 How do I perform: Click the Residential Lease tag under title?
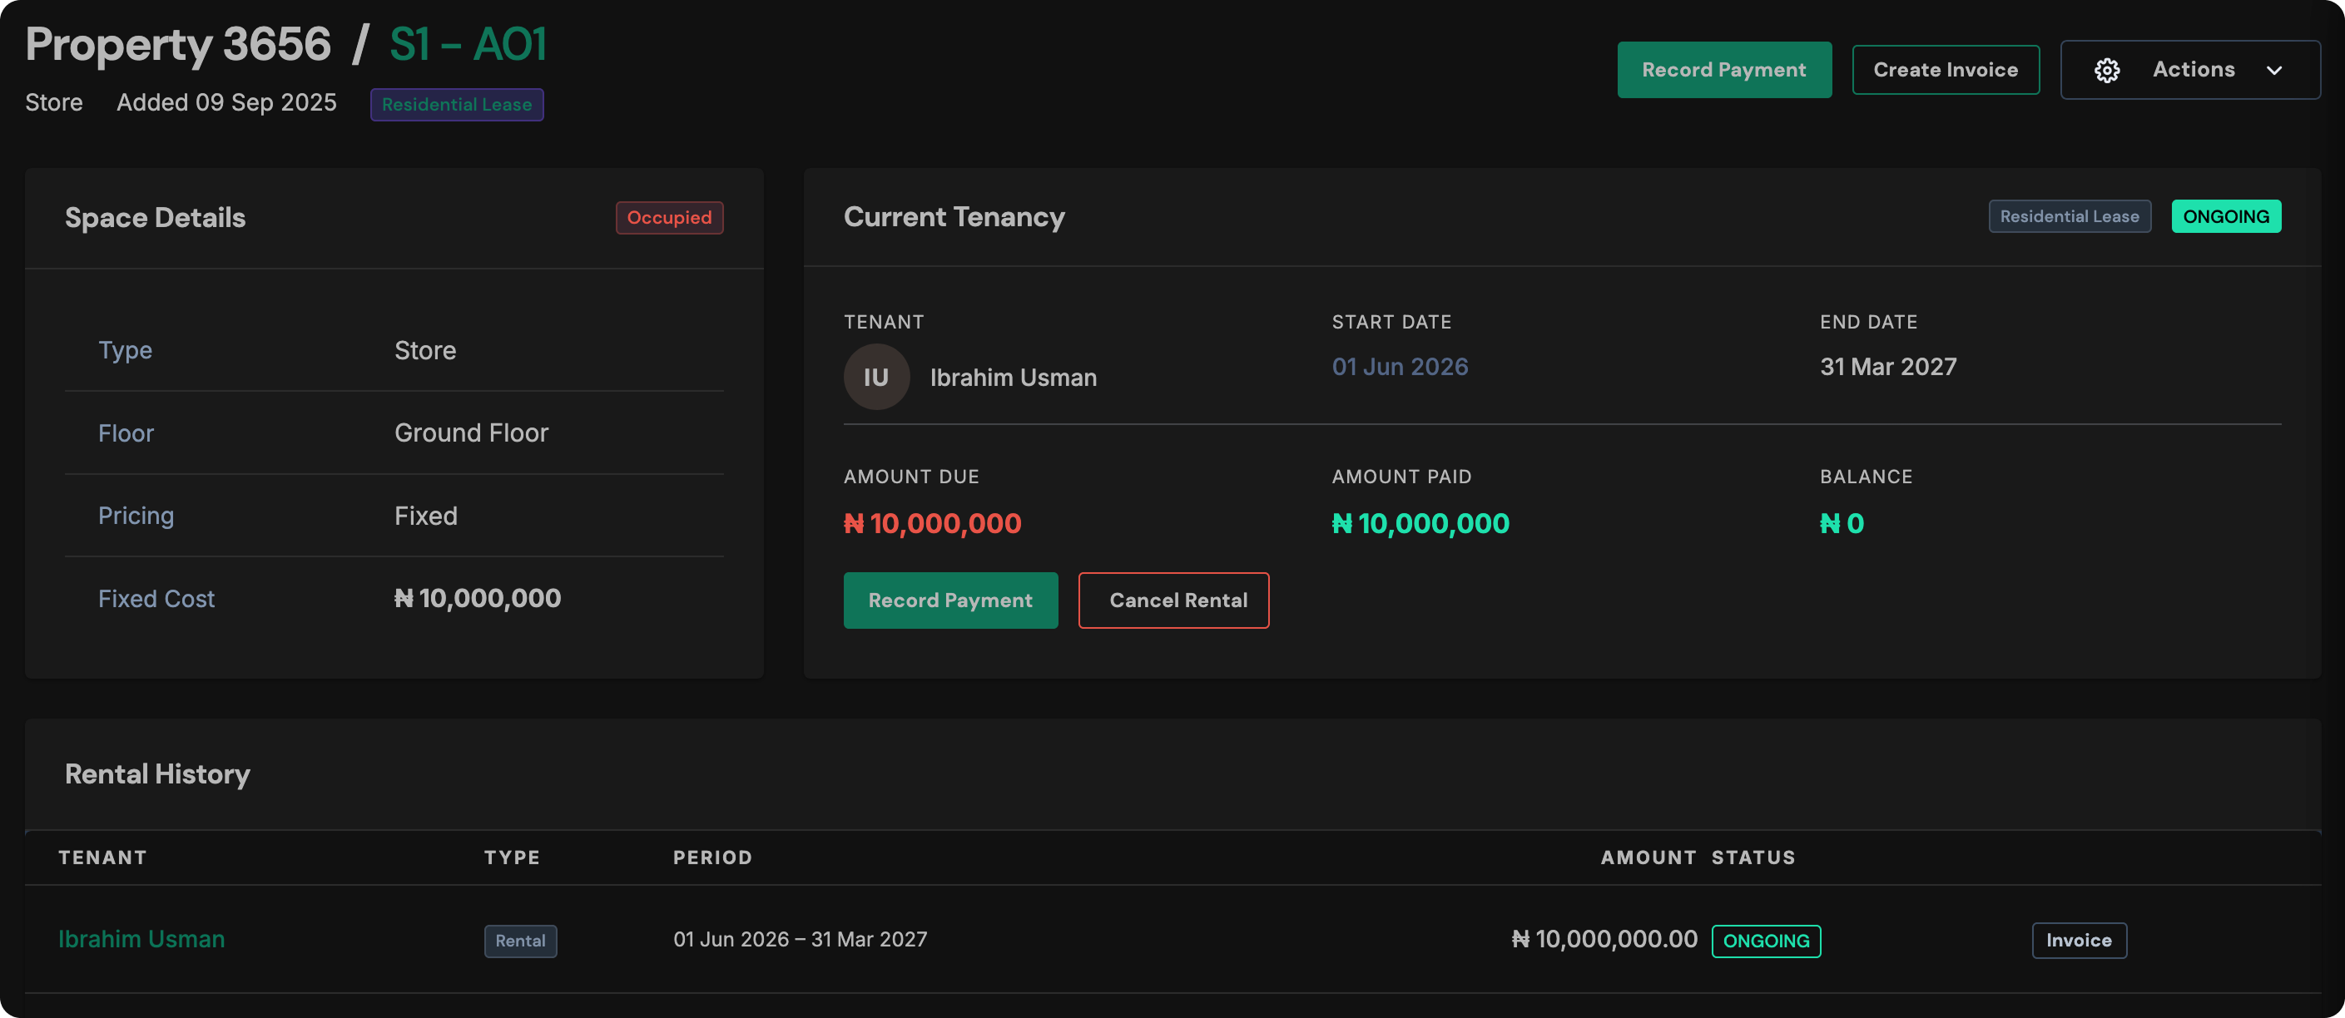click(x=457, y=105)
